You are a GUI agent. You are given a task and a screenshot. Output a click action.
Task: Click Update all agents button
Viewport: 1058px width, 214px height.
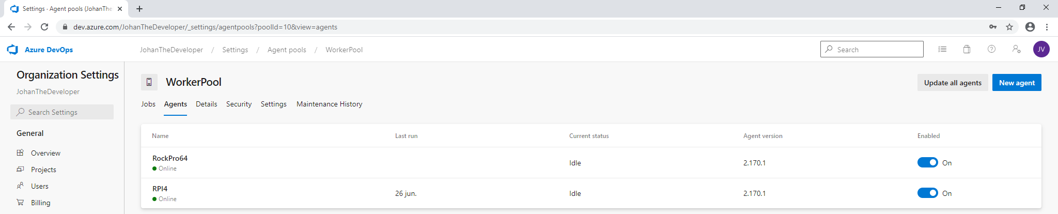pyautogui.click(x=953, y=83)
